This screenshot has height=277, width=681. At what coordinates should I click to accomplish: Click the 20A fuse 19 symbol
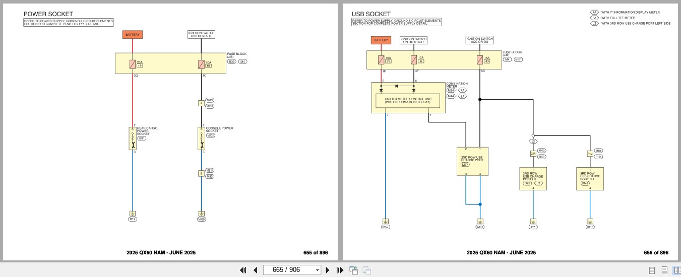click(x=133, y=64)
